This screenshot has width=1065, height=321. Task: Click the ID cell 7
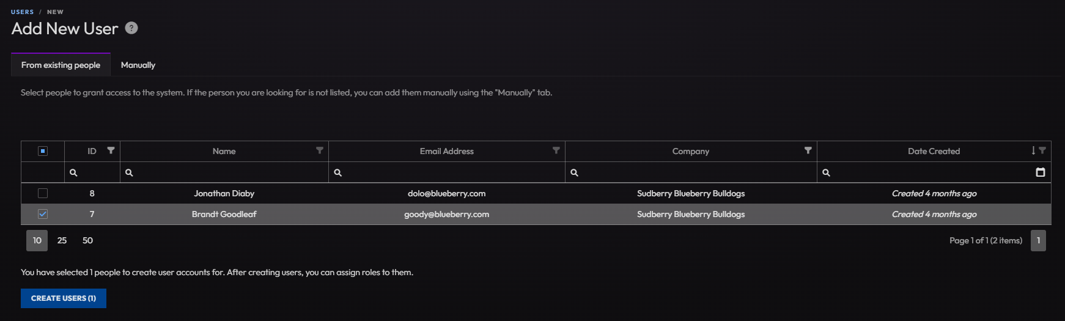click(x=92, y=214)
